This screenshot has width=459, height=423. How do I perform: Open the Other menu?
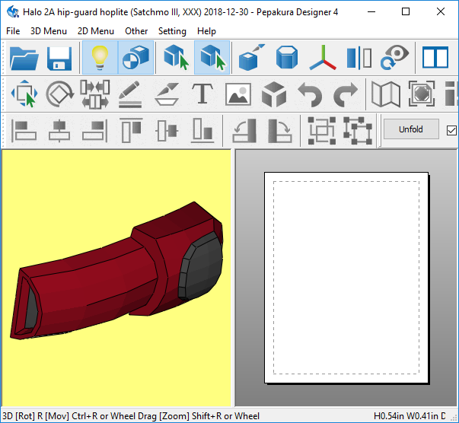coord(136,31)
